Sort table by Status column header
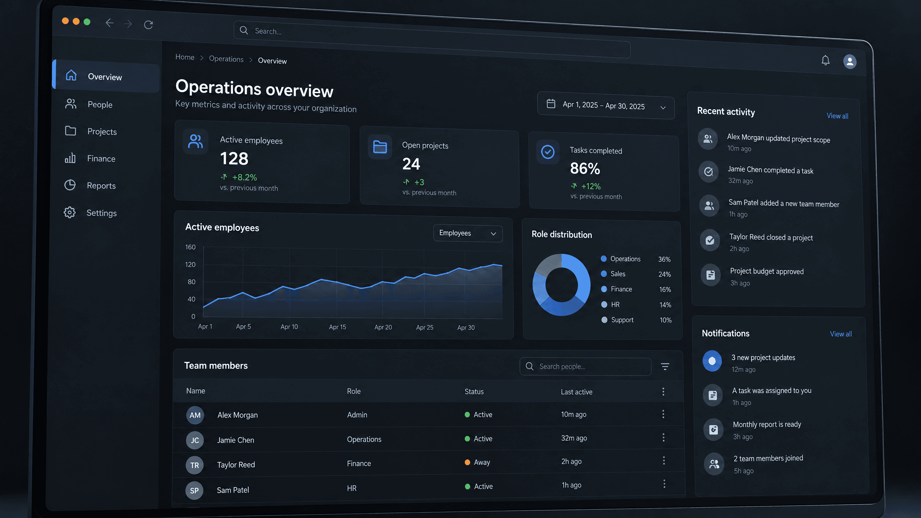This screenshot has width=921, height=518. (x=474, y=391)
